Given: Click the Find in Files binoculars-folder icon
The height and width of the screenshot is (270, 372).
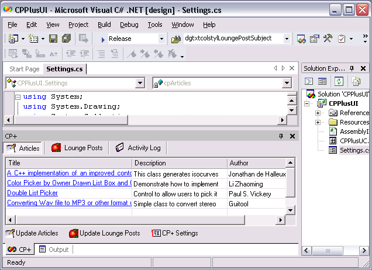Looking at the screenshot, I should tap(176, 39).
